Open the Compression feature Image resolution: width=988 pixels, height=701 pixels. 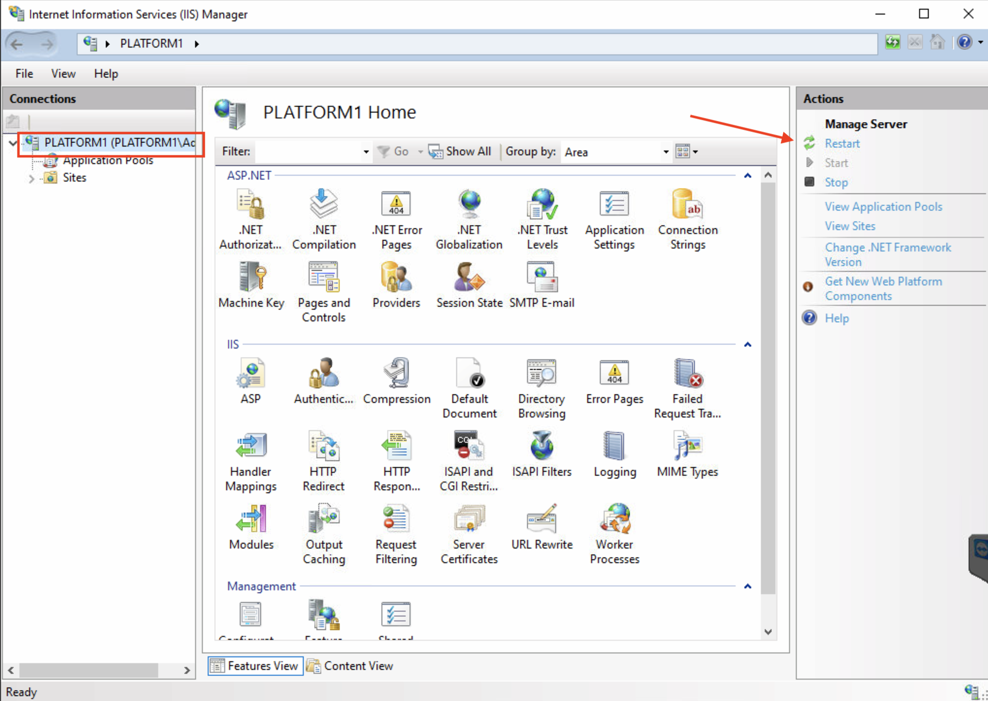396,382
